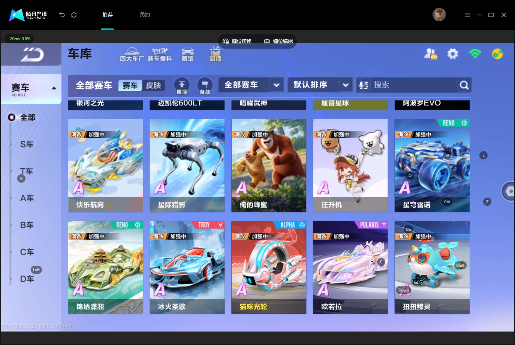
Task: Click the voice search microphone icon
Action: click(363, 85)
